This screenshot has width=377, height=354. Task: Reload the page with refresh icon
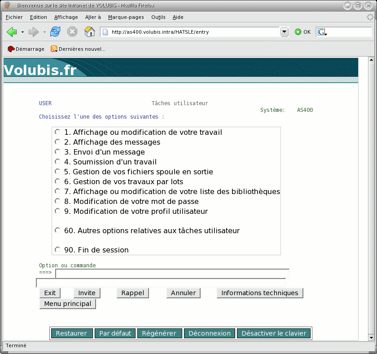coord(55,31)
